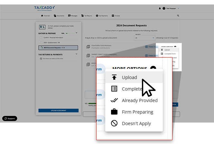Click the Tom Taxpayer avatar circle
This screenshot has height=144, width=214.
tap(164, 8)
